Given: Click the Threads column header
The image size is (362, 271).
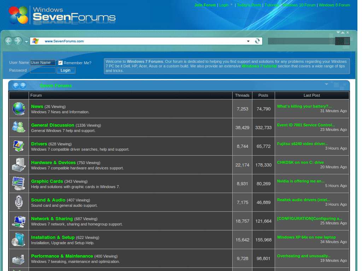Looking at the screenshot, I should tap(242, 95).
